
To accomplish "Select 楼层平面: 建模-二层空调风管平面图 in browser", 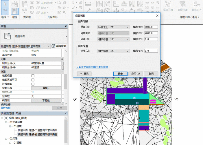I will point(37,130).
